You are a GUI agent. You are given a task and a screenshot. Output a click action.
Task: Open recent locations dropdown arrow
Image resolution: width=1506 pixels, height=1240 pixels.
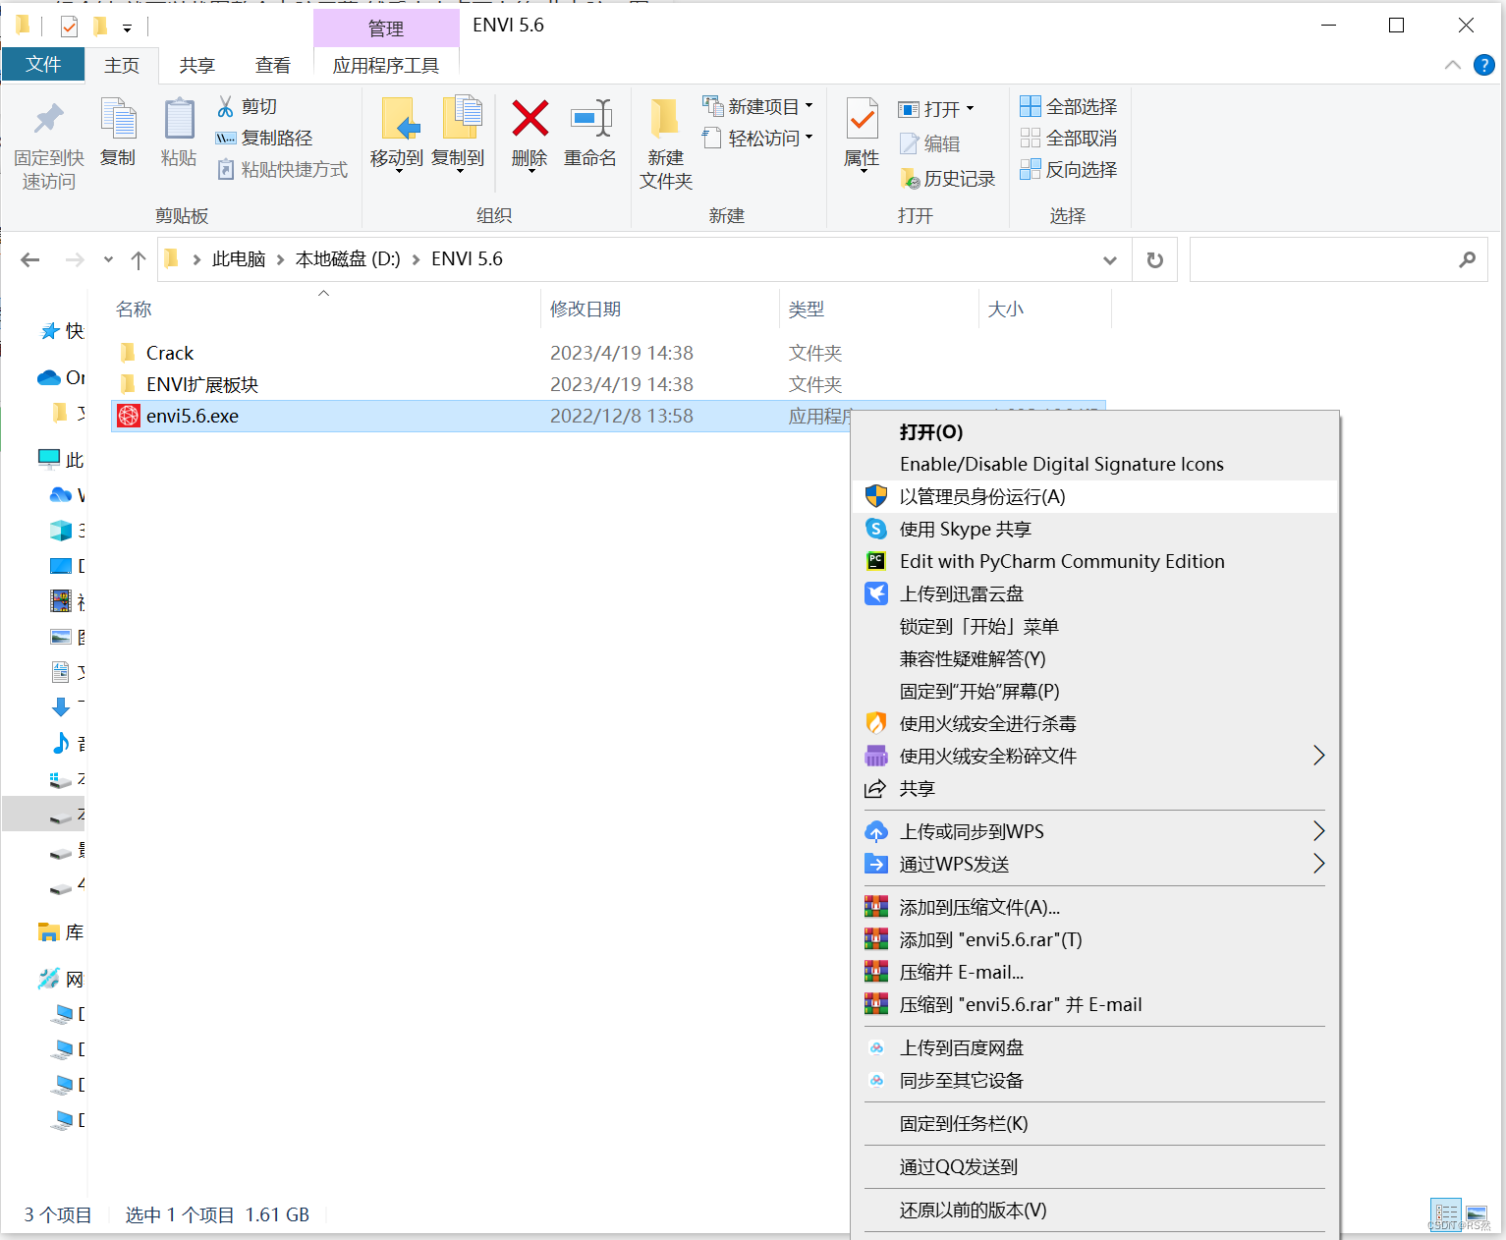108,259
